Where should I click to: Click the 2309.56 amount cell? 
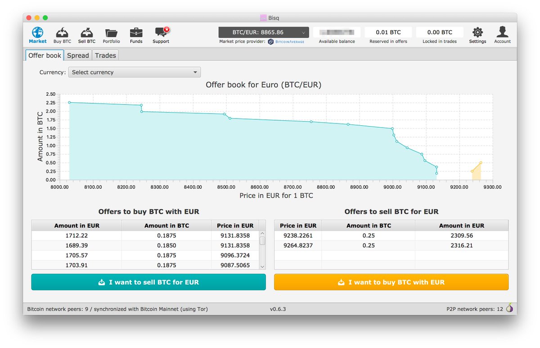click(x=462, y=236)
